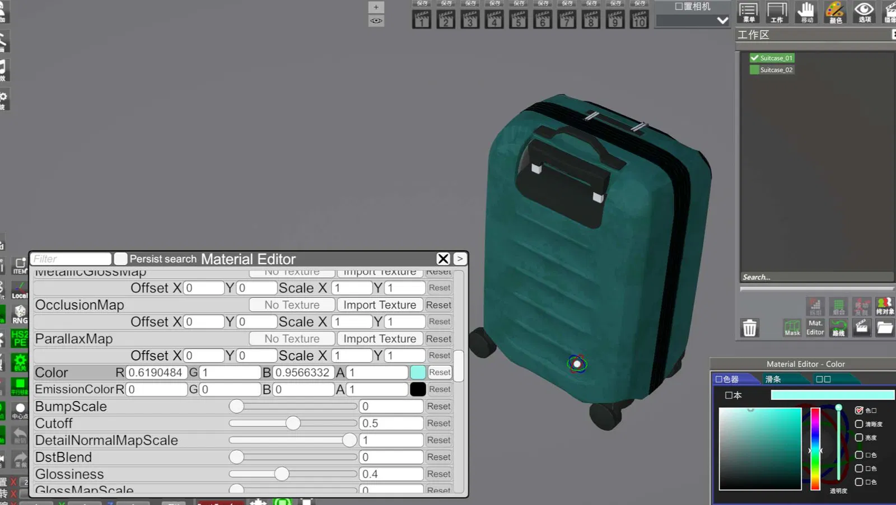Click the RNG dice icon
The height and width of the screenshot is (505, 896).
pos(20,315)
